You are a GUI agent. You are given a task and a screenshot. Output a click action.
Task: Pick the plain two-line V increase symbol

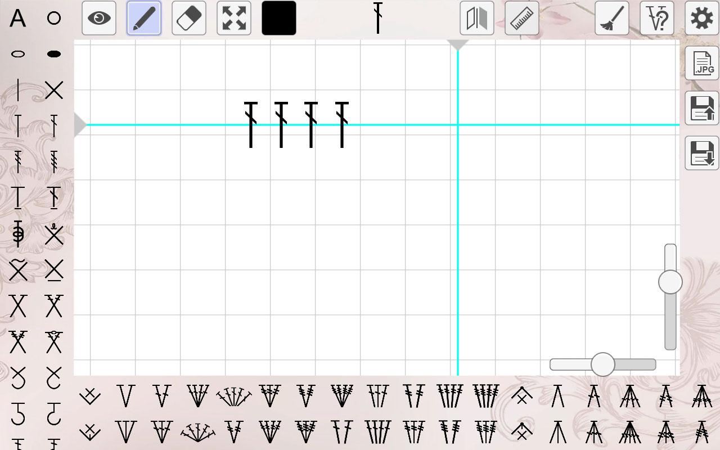(126, 396)
